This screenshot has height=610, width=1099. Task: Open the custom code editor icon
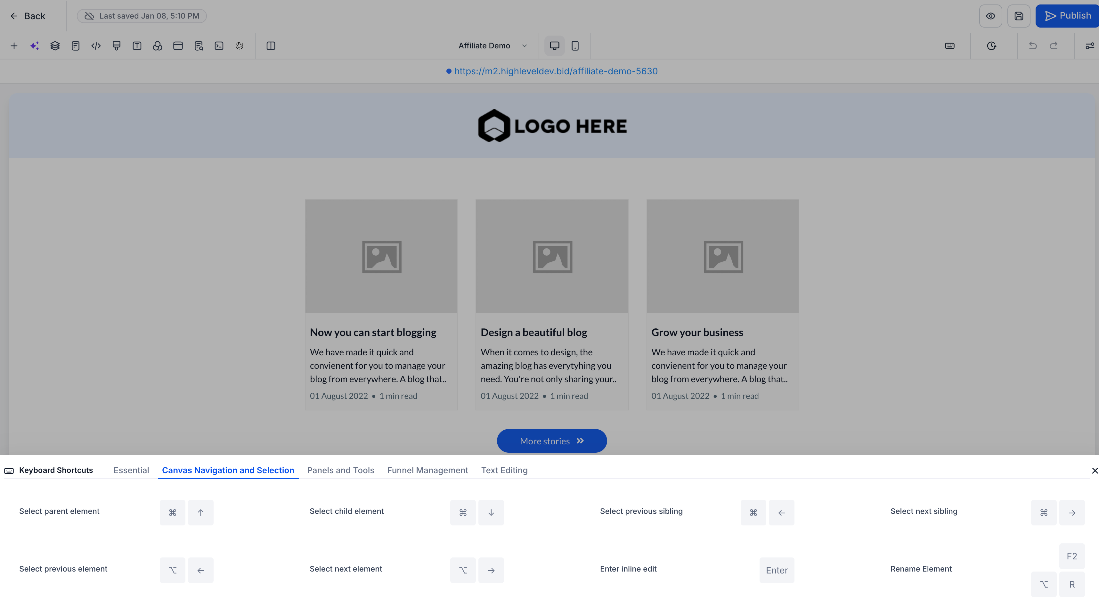96,46
